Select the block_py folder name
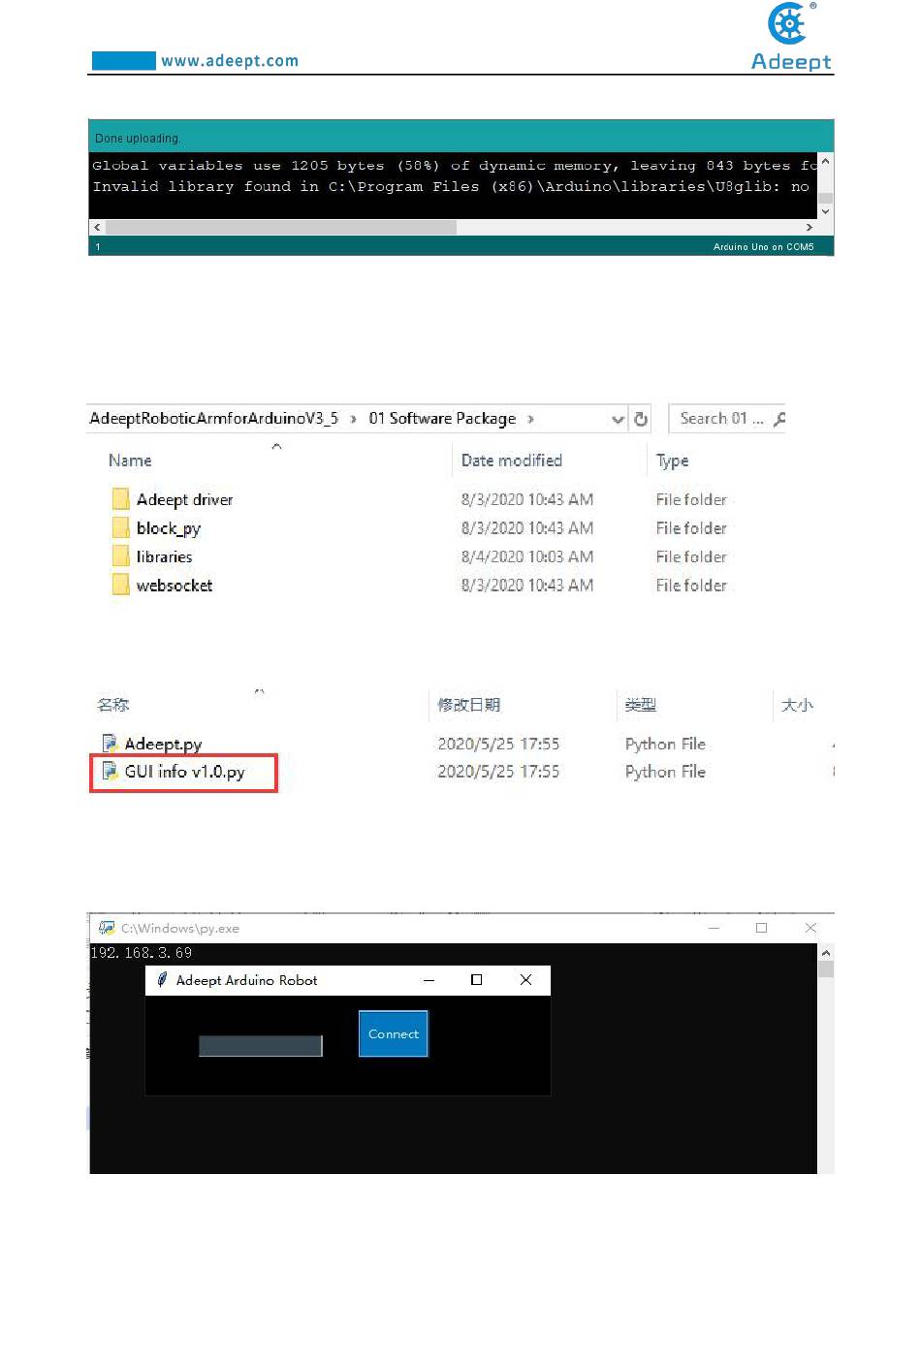 point(168,528)
